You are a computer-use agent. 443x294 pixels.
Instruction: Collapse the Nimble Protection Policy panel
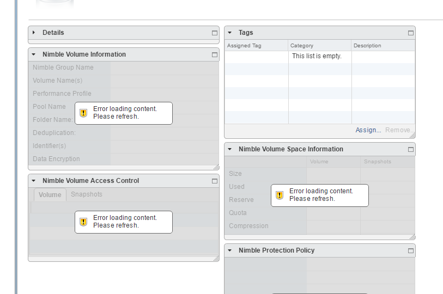(230, 250)
